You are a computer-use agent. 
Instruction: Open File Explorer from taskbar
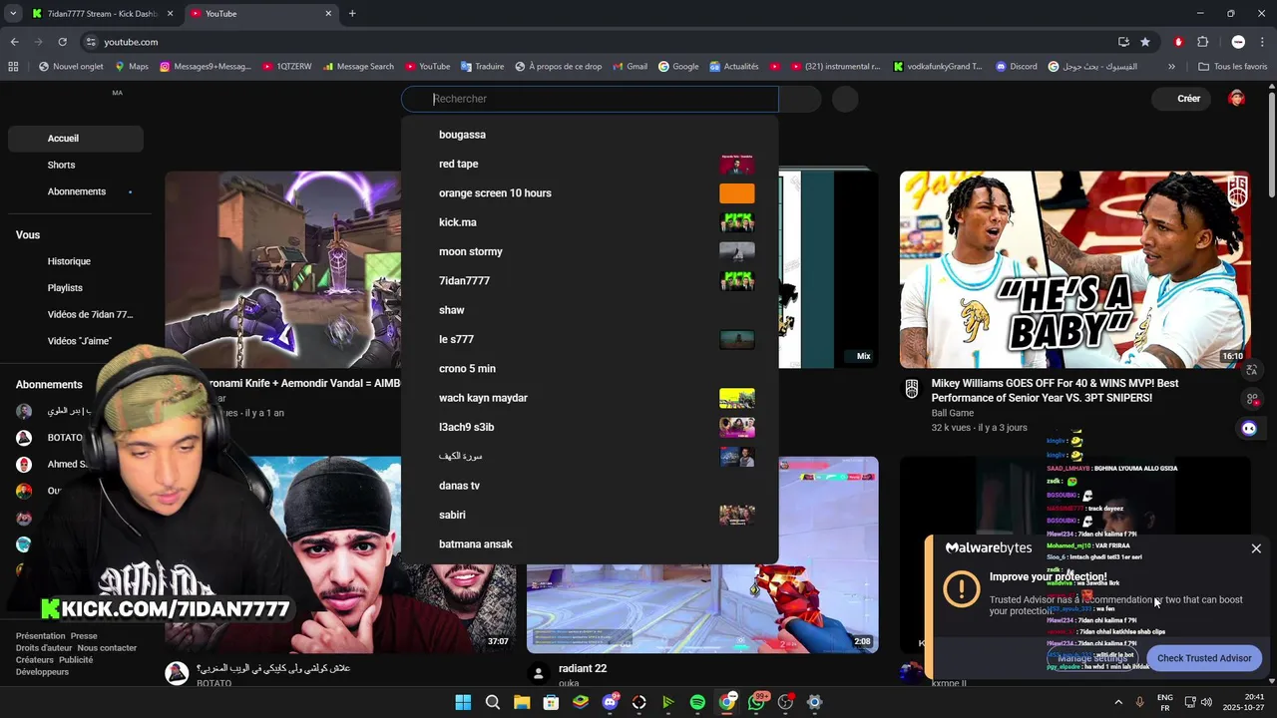click(x=522, y=702)
